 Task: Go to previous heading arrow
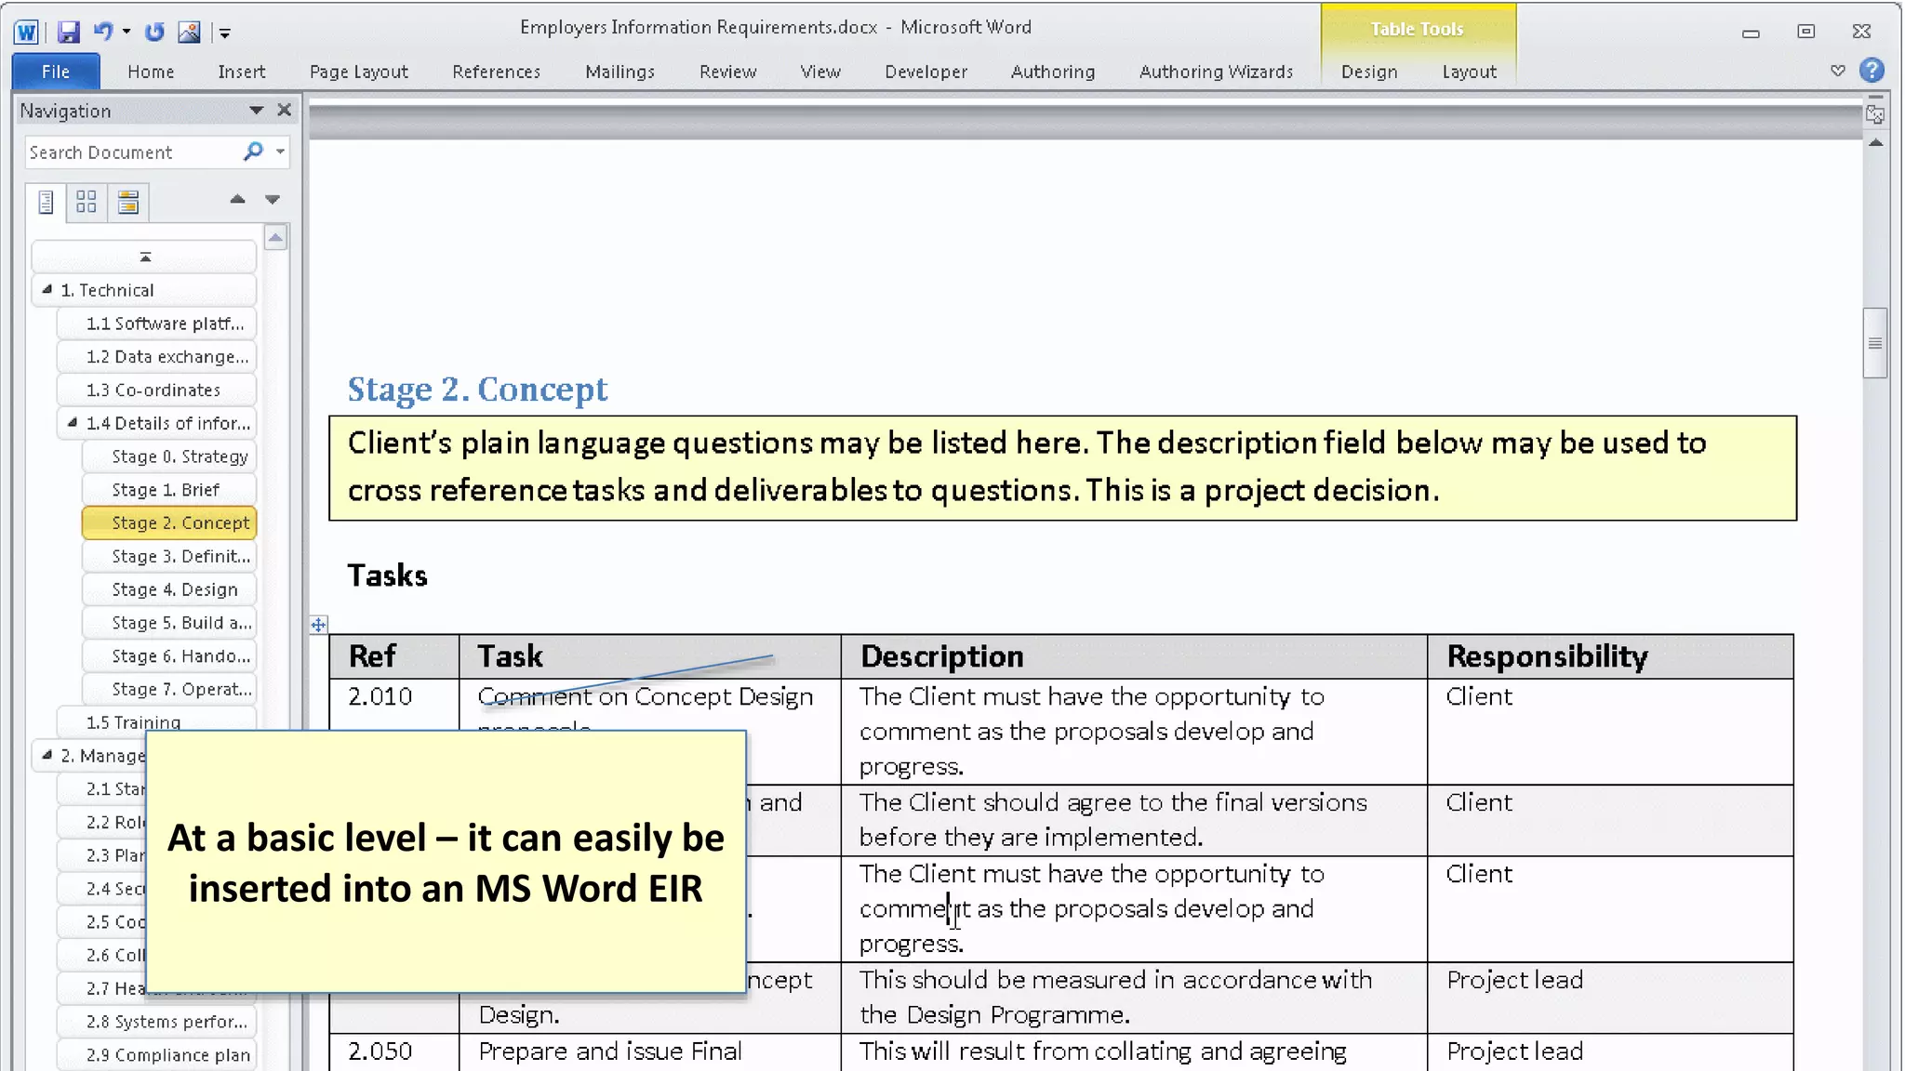237,199
